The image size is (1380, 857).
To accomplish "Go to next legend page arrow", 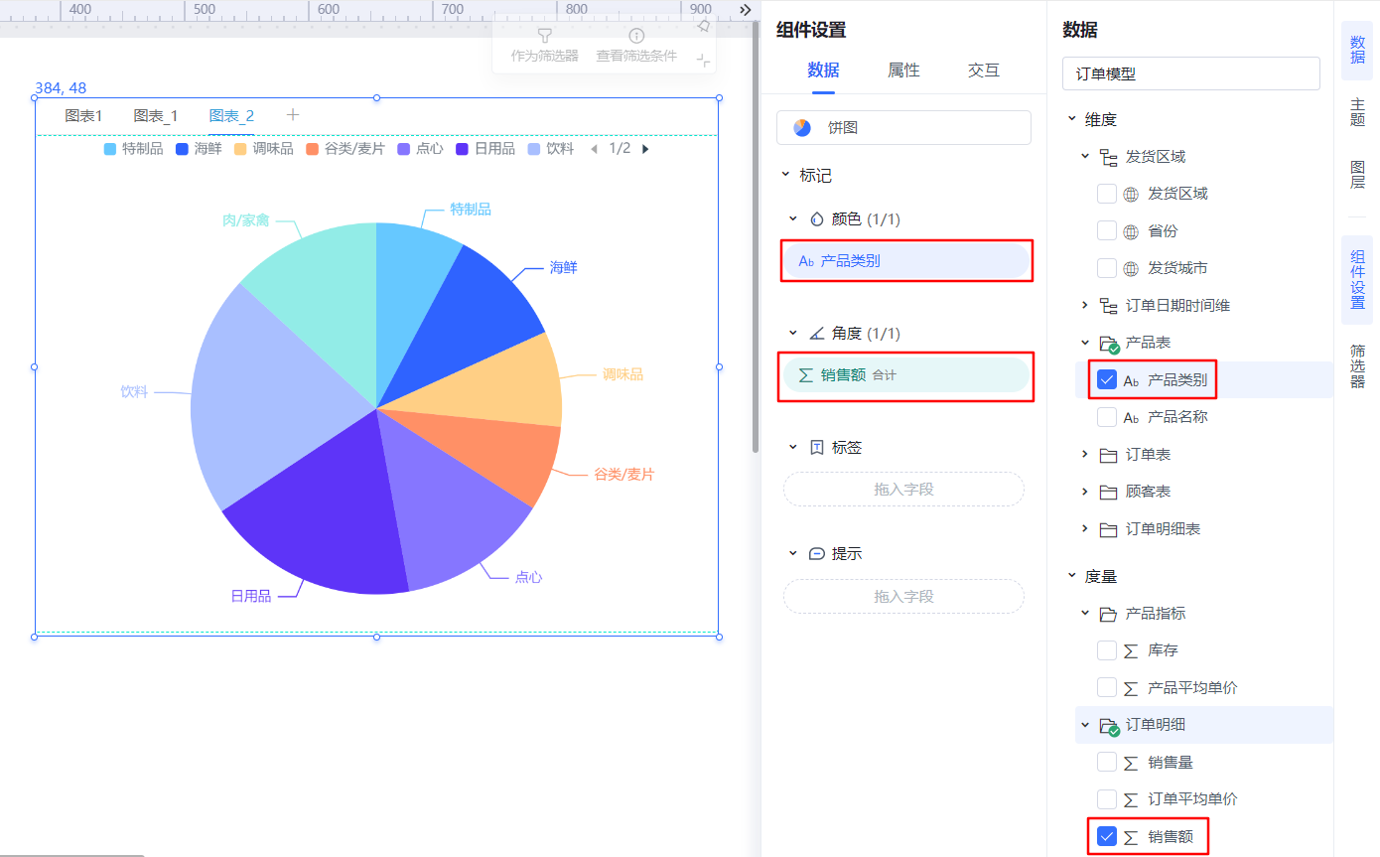I will point(645,149).
